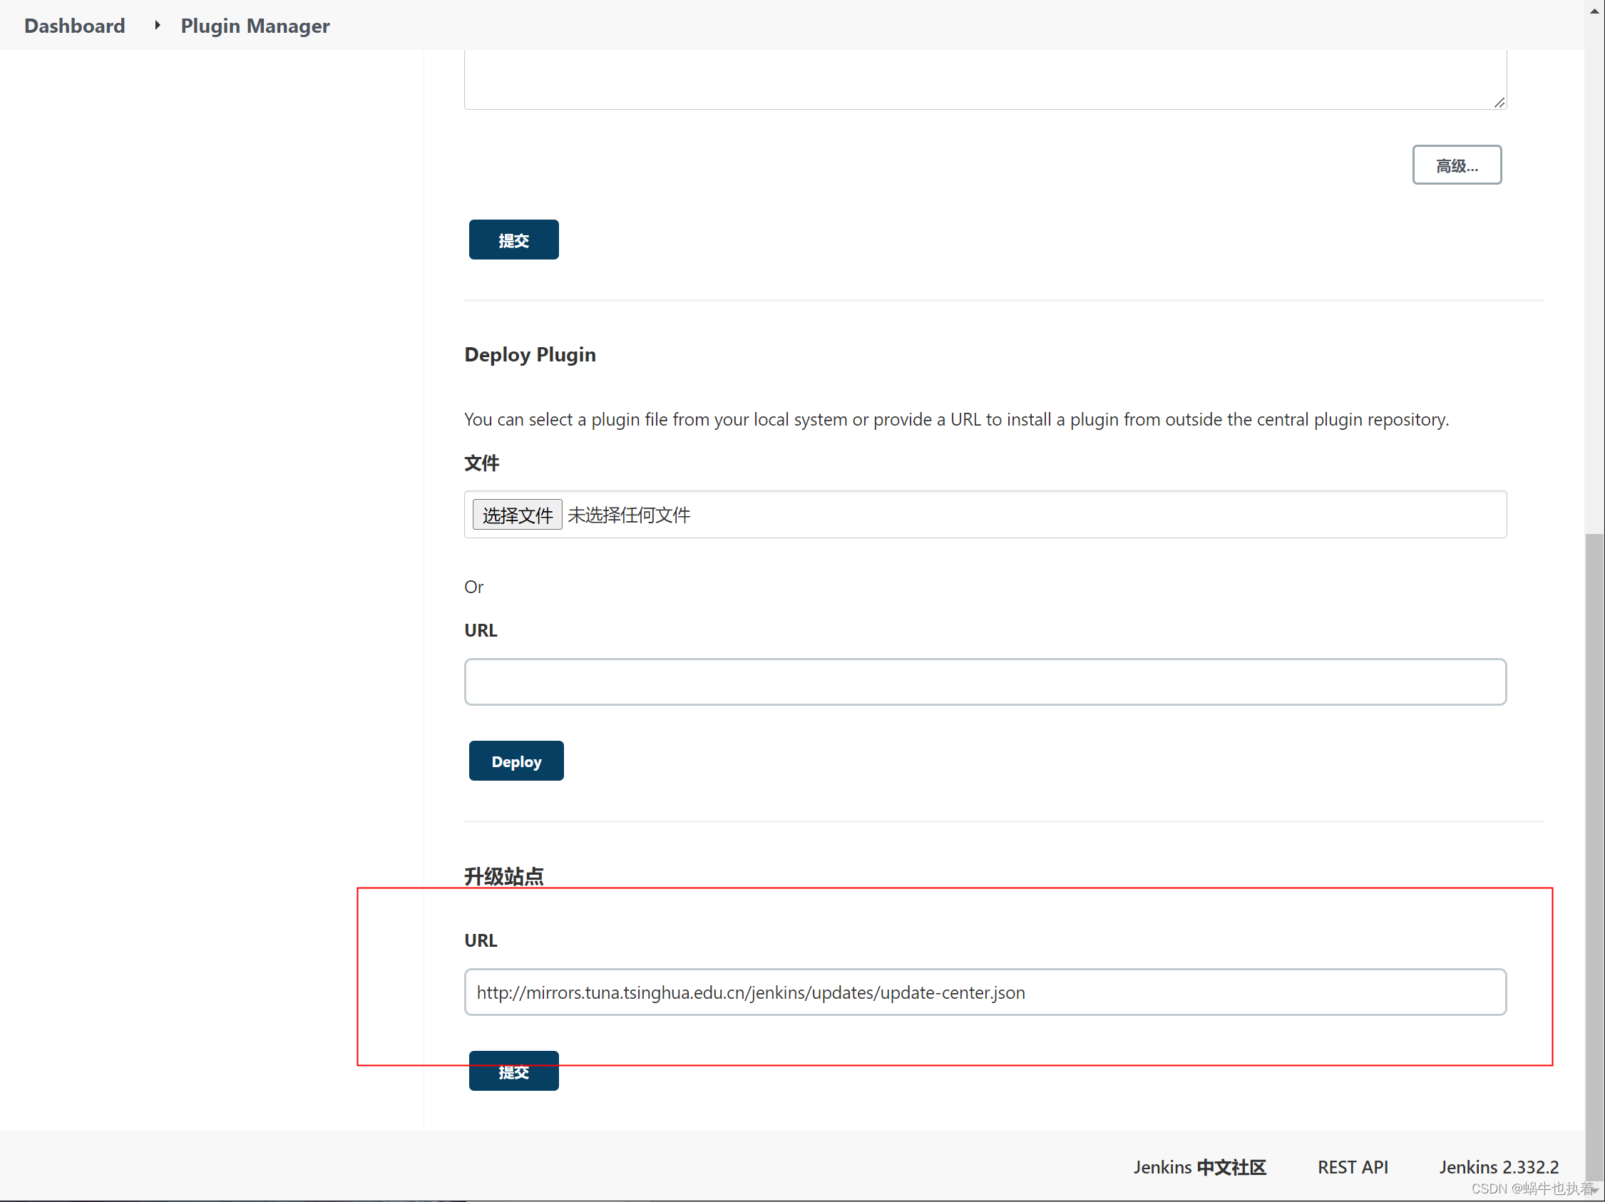Expand the 高级... advanced options button
The image size is (1605, 1202).
(x=1456, y=165)
